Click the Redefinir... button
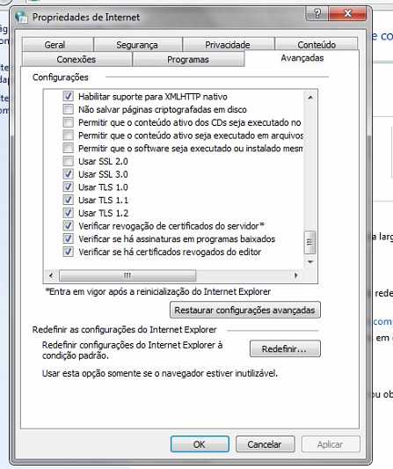This screenshot has height=469, width=393. (x=285, y=348)
